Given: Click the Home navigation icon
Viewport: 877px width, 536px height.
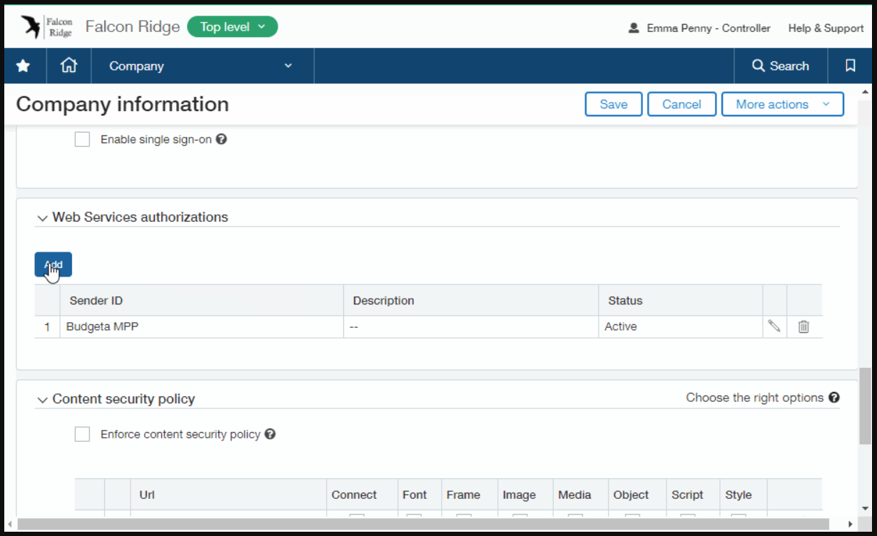Looking at the screenshot, I should tap(69, 66).
